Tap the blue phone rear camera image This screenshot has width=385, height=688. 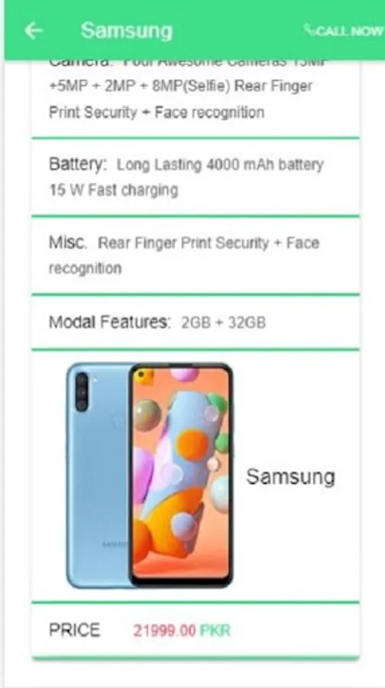(99, 475)
